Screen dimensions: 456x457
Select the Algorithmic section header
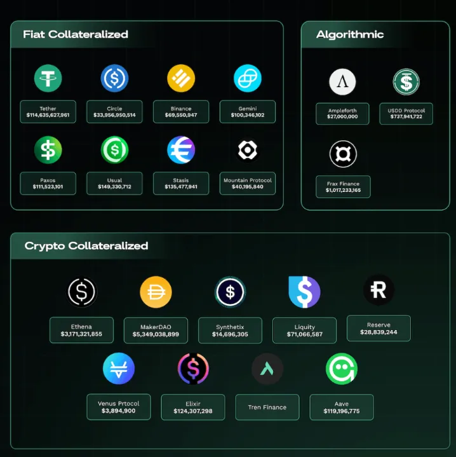pos(350,35)
